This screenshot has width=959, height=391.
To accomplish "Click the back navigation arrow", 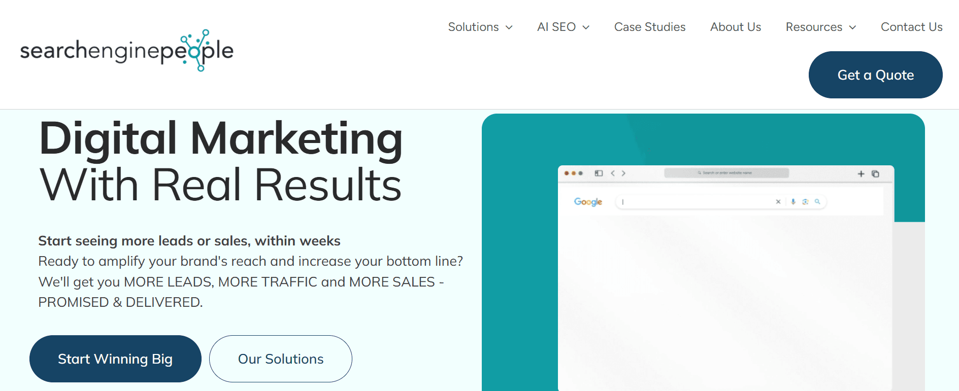I will [x=613, y=173].
